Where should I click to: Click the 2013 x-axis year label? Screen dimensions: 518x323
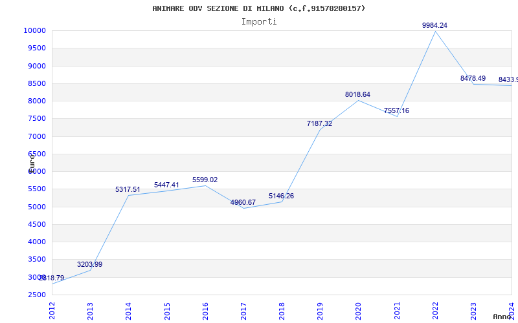click(90, 311)
